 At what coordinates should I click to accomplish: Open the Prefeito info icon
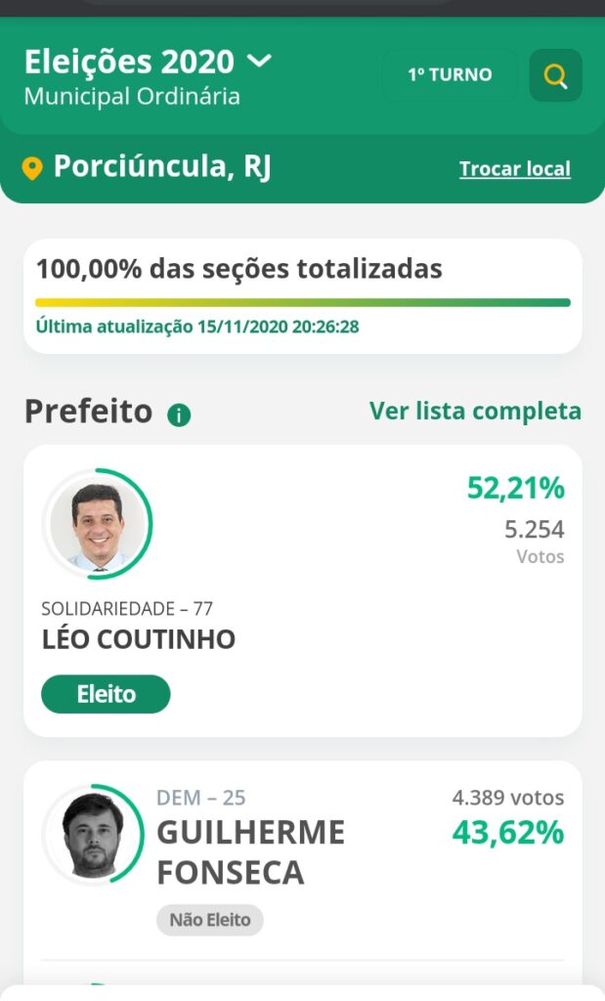(x=179, y=415)
